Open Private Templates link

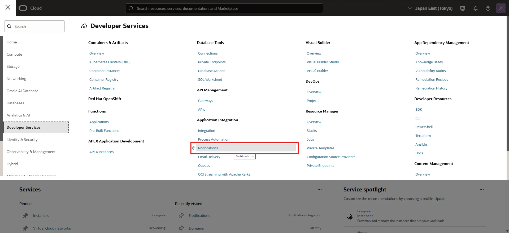click(x=320, y=148)
